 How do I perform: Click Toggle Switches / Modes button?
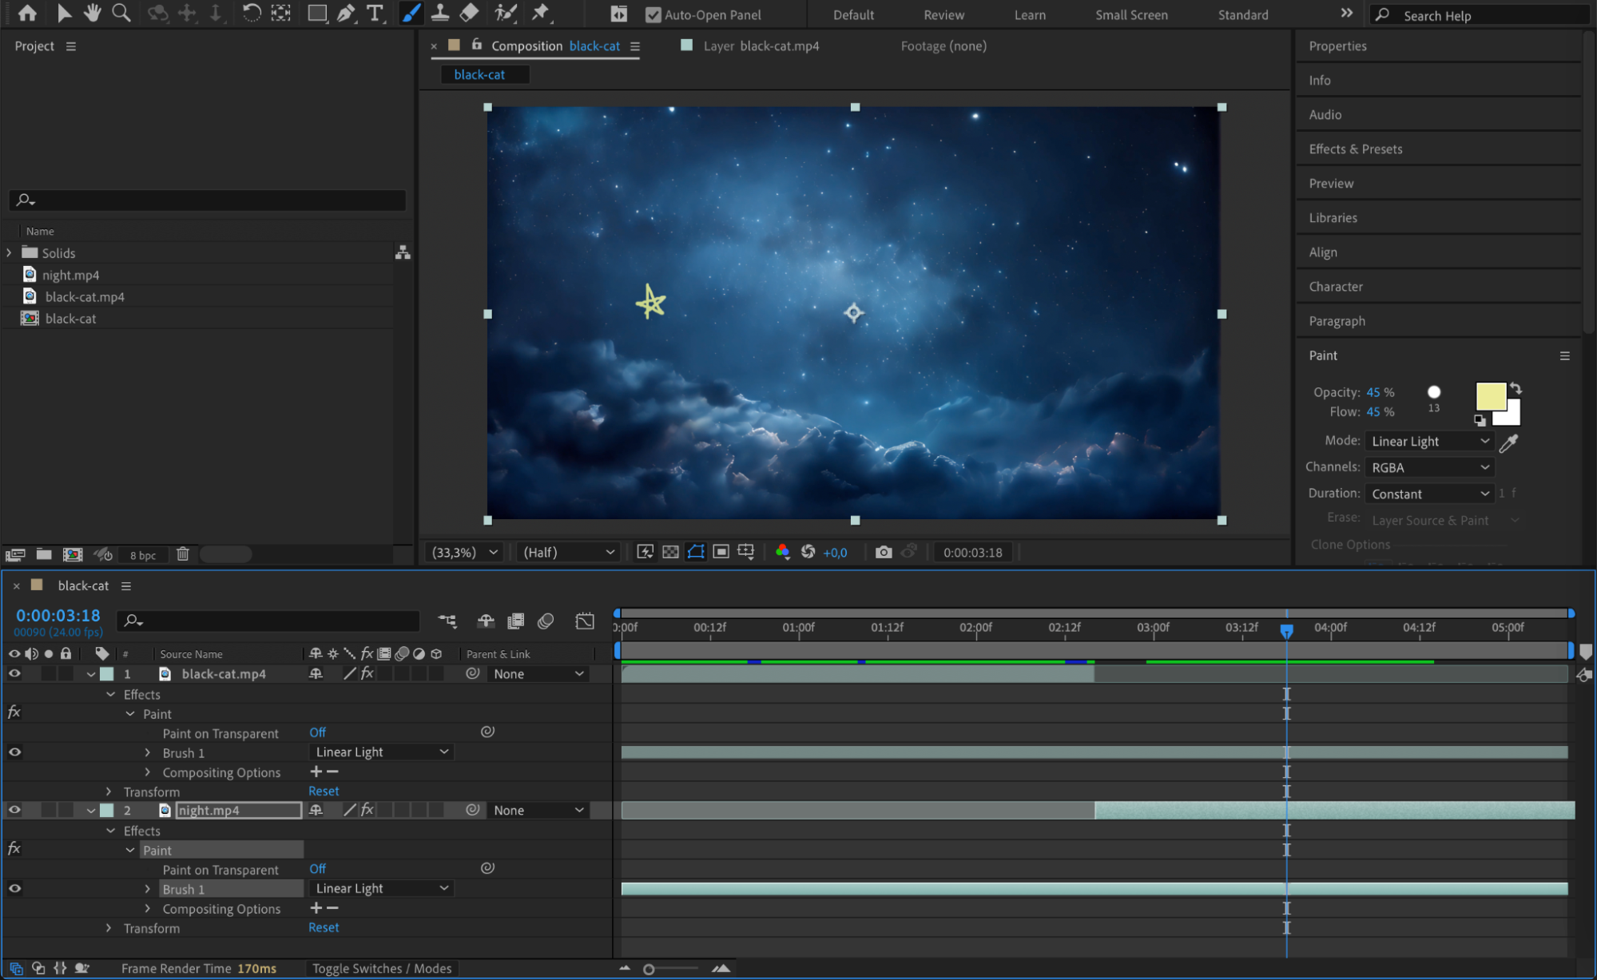[x=381, y=968]
